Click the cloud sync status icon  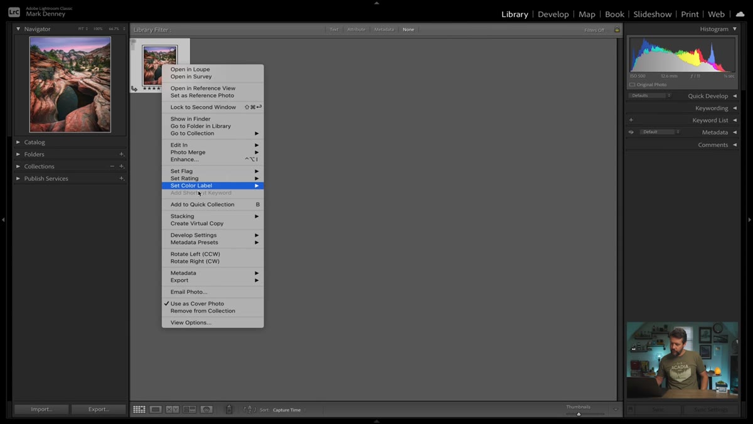(x=740, y=14)
